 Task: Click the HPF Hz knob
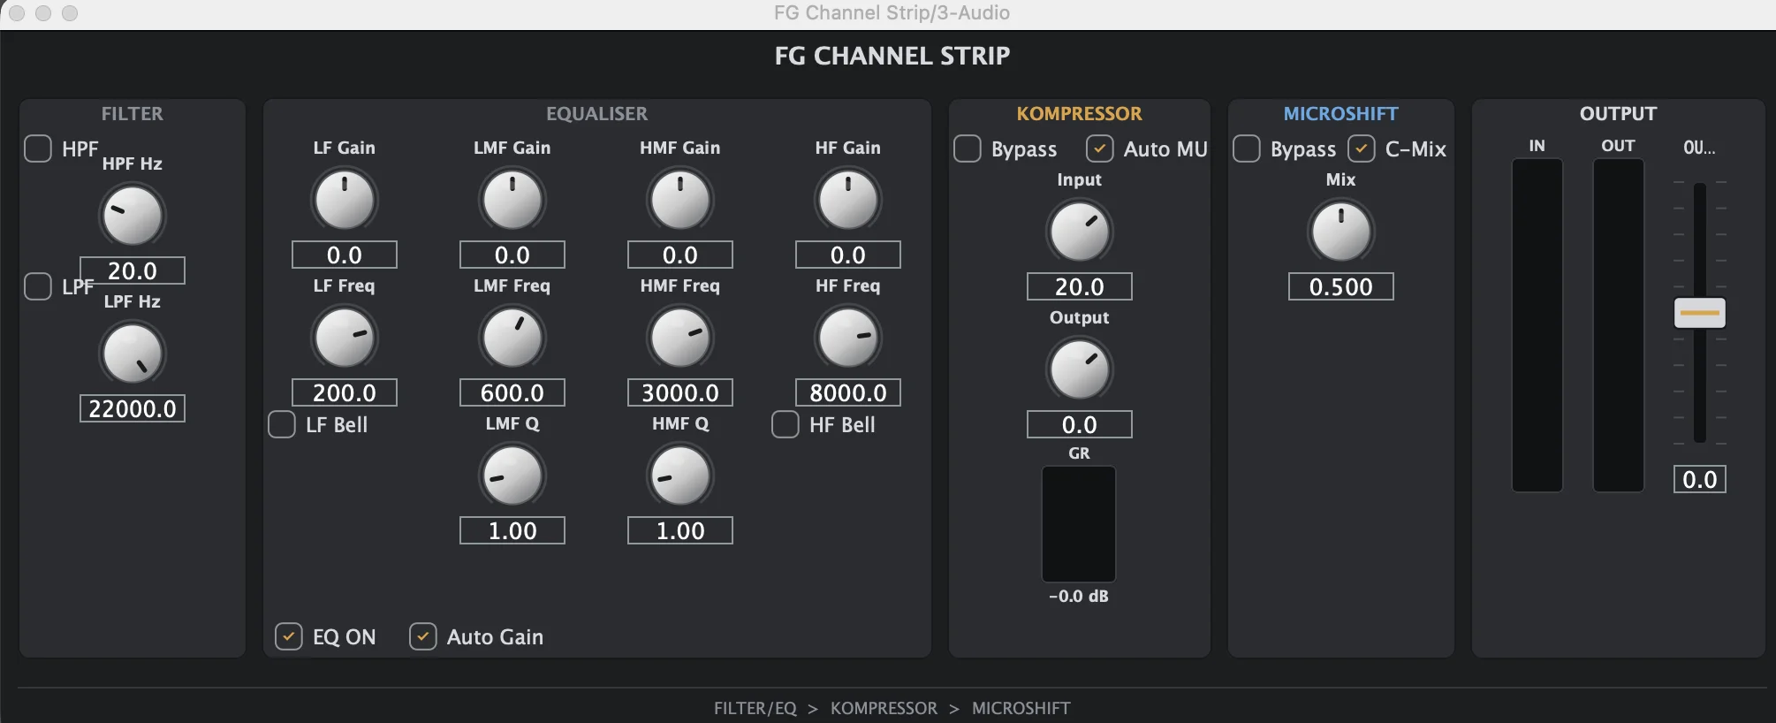point(133,216)
